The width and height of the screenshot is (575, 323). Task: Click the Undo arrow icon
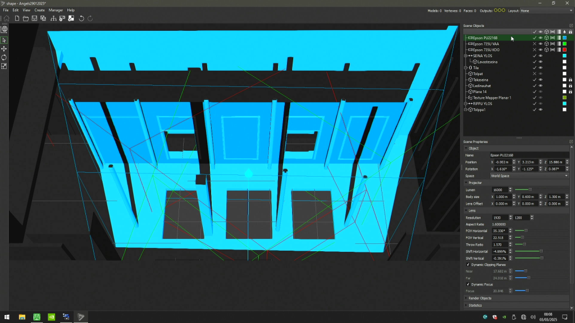coord(81,19)
